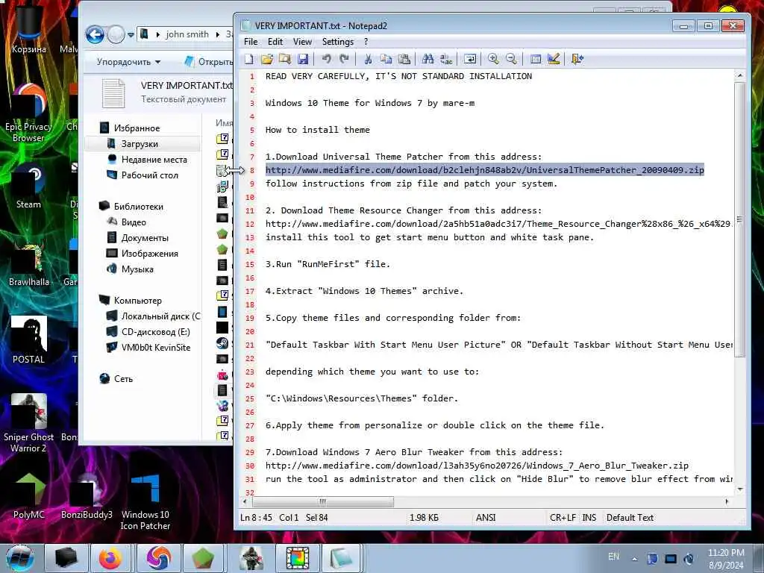The image size is (764, 573).
Task: Open the Упорядочить dropdown in Explorer
Action: click(128, 62)
